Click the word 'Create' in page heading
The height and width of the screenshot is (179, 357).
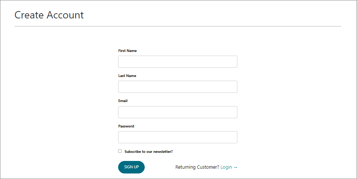(29, 15)
